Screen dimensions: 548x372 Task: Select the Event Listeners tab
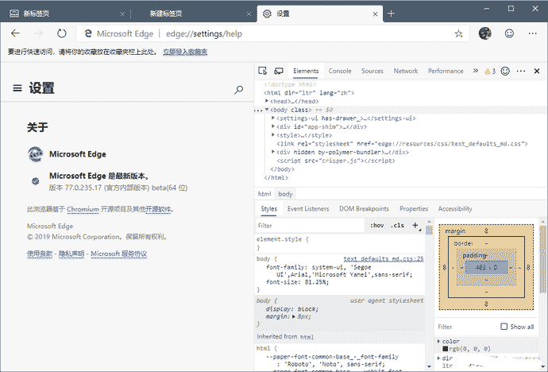coord(308,209)
